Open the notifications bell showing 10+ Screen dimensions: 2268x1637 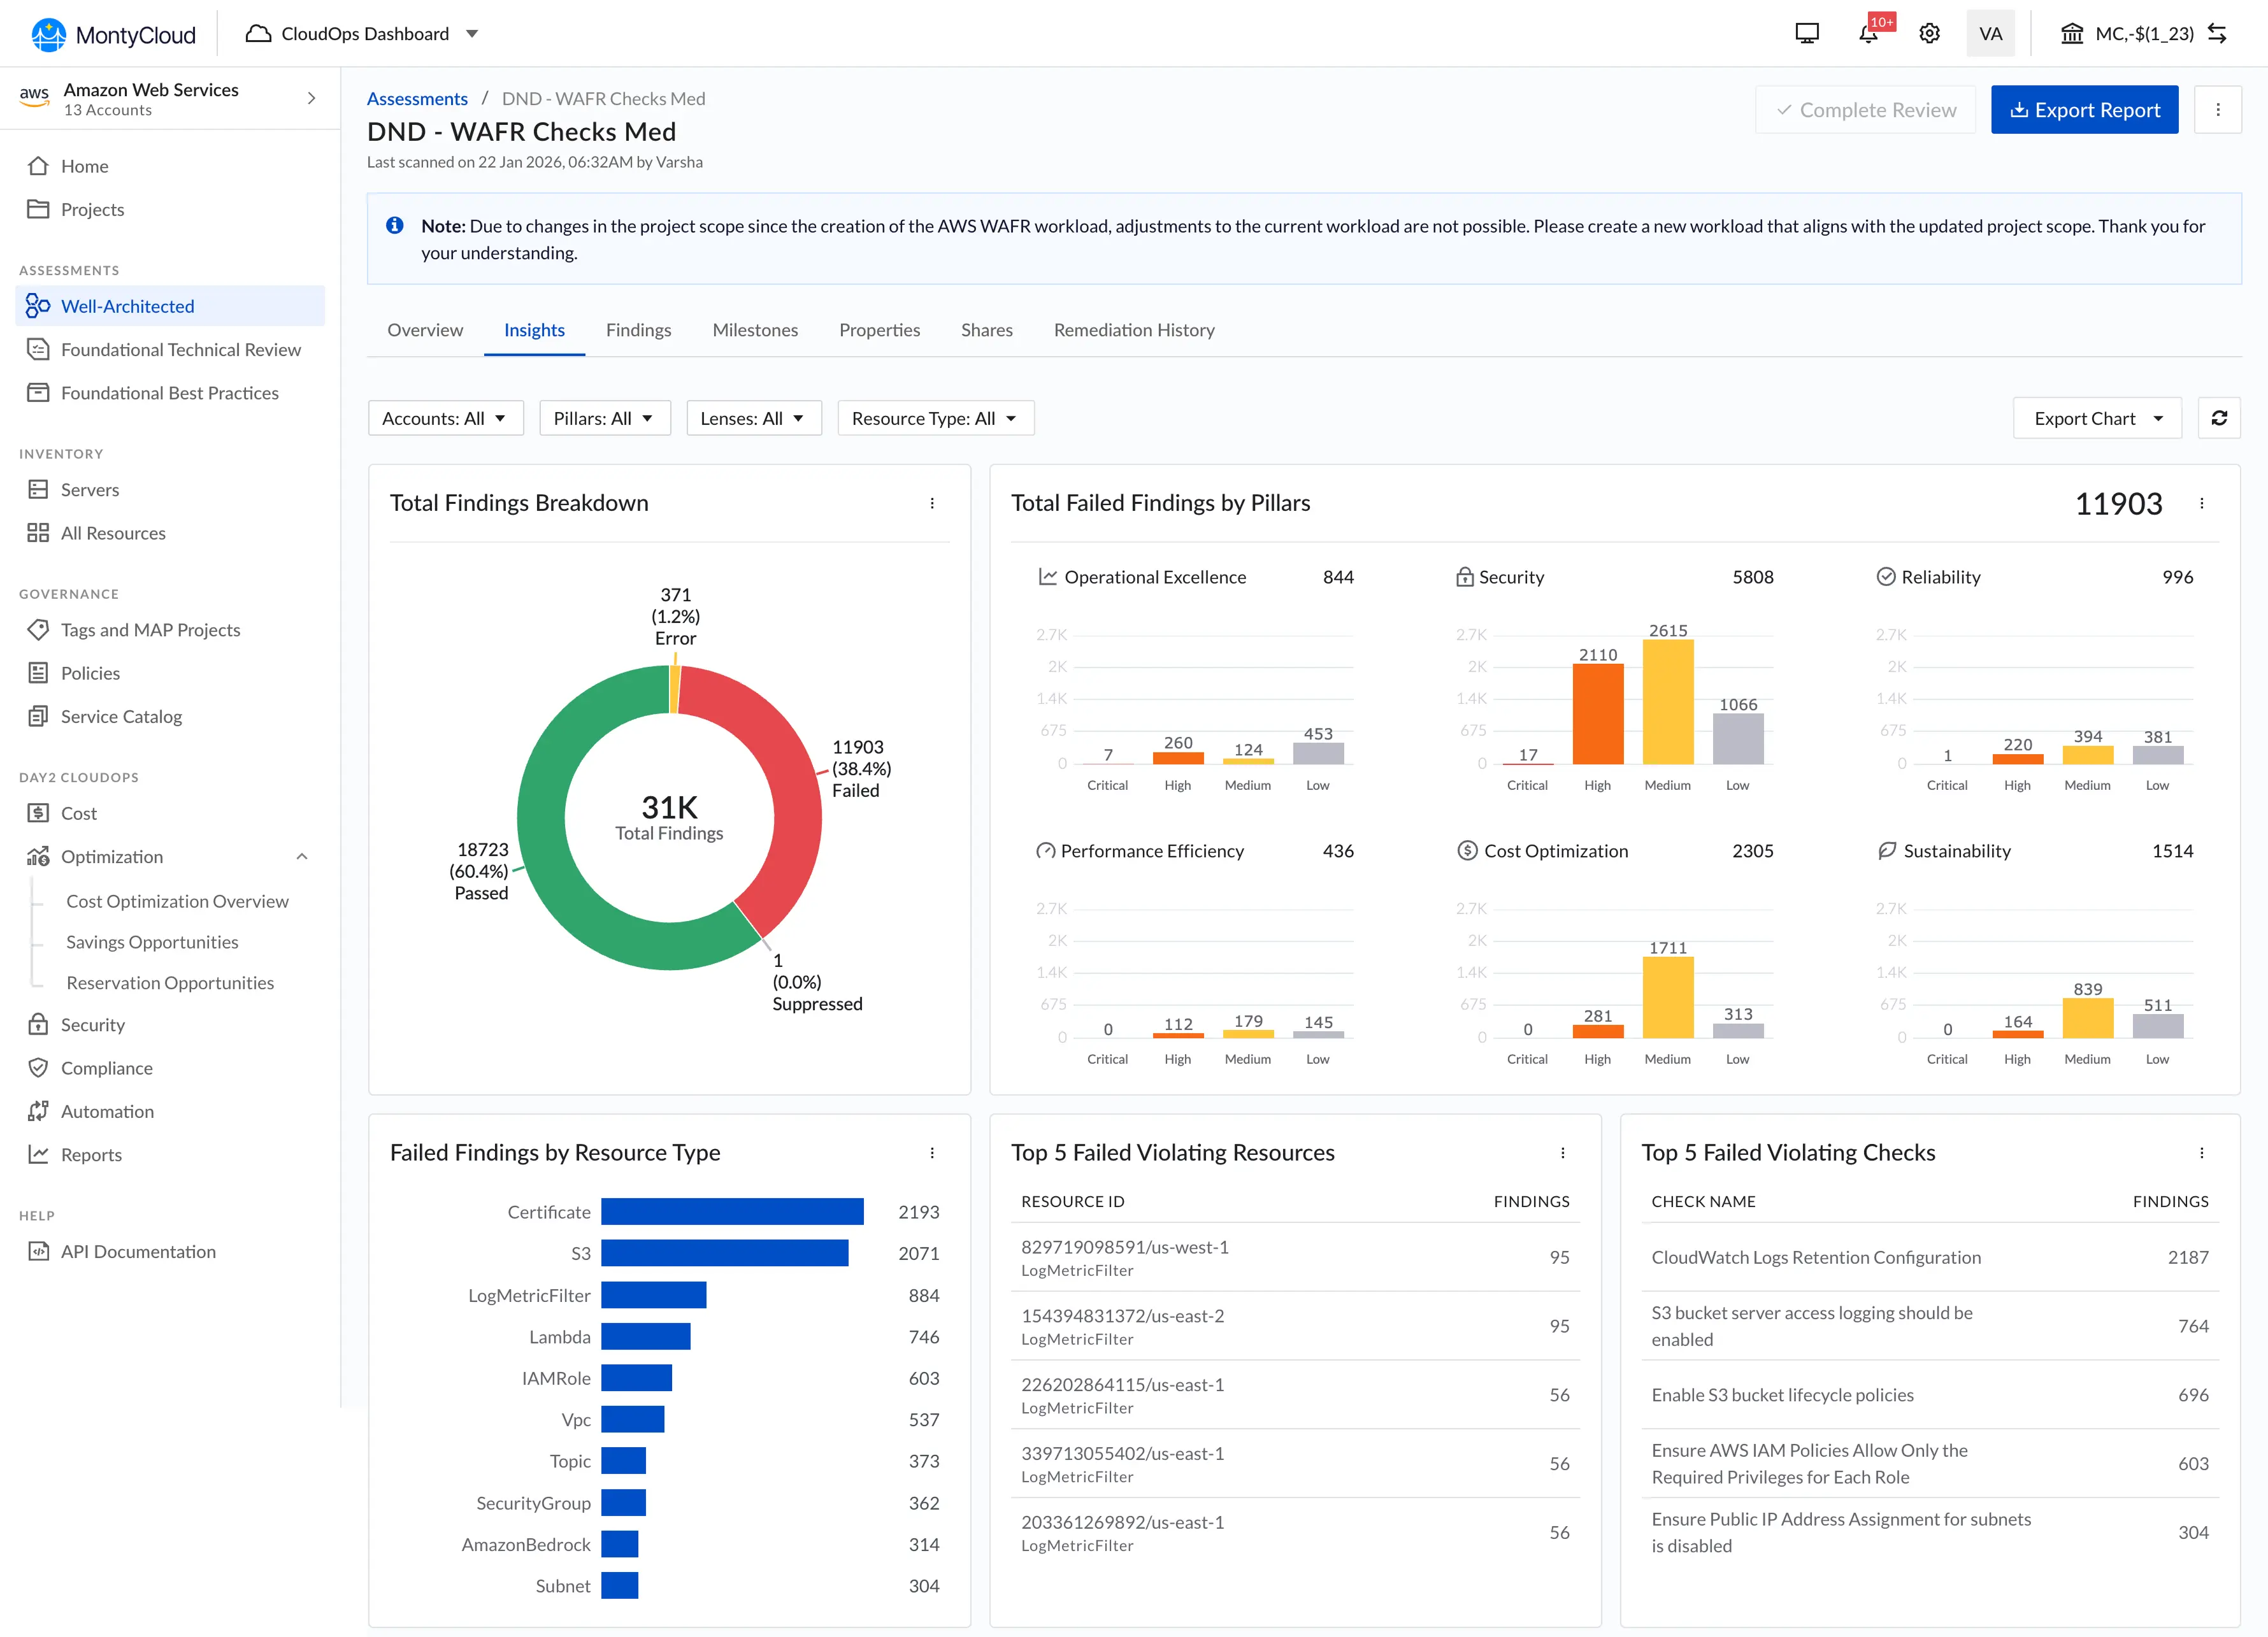coord(1868,33)
